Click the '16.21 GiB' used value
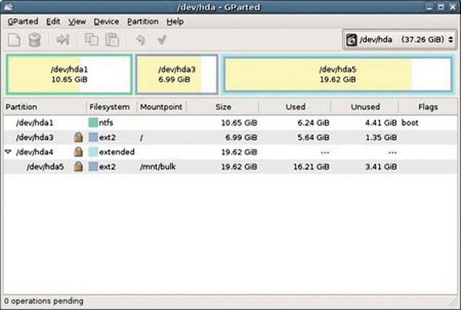This screenshot has height=310, width=461. [x=311, y=167]
